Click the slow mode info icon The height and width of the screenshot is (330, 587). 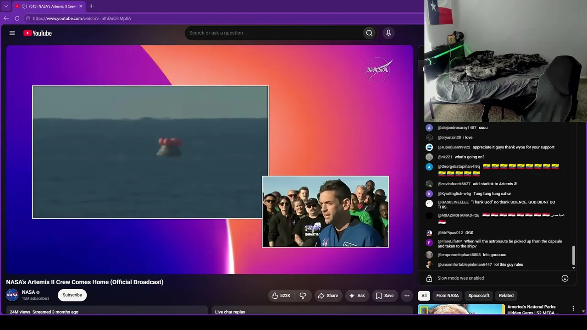point(565,278)
